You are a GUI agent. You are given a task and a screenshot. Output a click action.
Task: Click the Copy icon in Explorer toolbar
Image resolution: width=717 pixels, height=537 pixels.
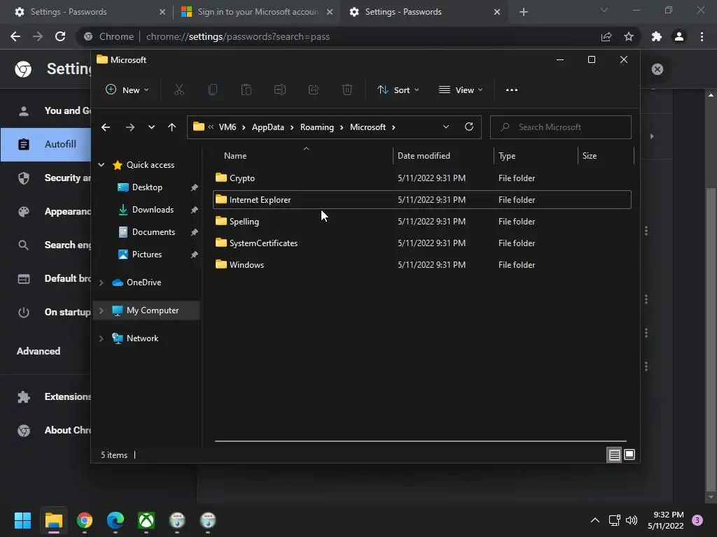point(213,90)
